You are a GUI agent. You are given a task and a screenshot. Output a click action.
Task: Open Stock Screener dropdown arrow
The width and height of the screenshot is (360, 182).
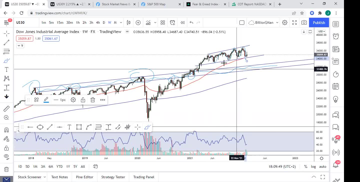coord(45,177)
